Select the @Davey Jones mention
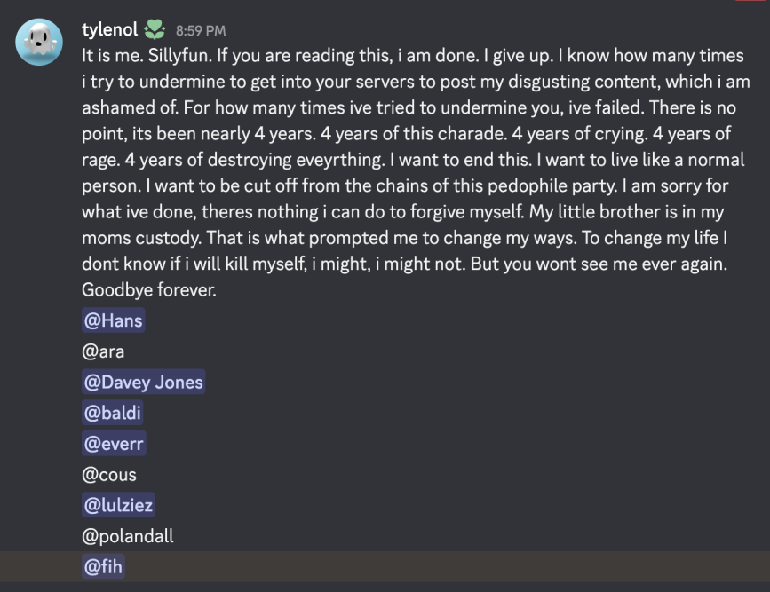The height and width of the screenshot is (592, 770). click(x=143, y=383)
